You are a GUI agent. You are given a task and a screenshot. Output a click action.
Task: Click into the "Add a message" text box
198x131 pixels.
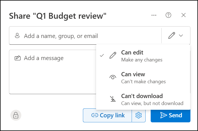coord(53,73)
